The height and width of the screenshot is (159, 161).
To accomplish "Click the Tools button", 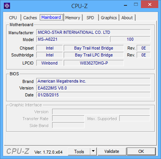I will [79, 151].
